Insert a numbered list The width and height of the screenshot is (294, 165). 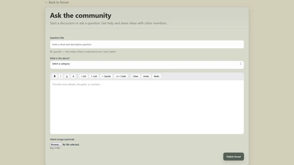tap(94, 76)
